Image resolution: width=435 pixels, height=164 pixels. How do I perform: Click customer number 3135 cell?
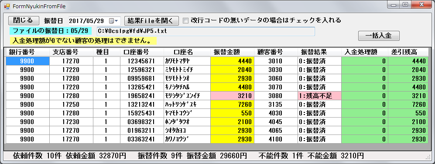[276, 105]
